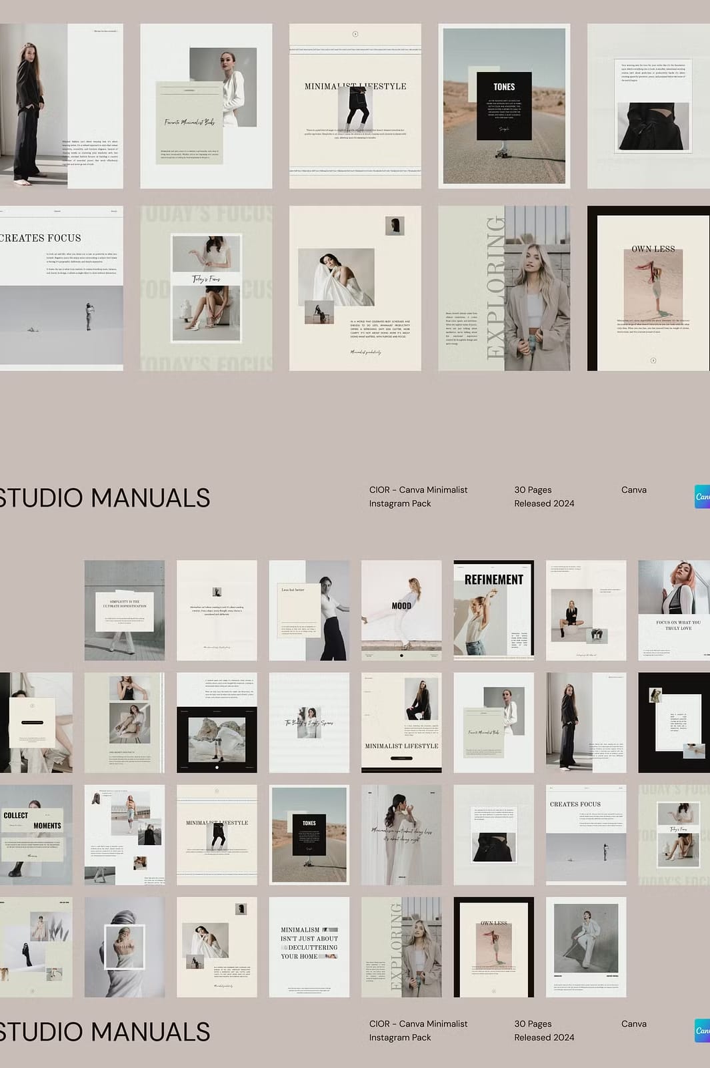
Task: Open the REFINEMENT template thumbnail
Action: point(493,610)
